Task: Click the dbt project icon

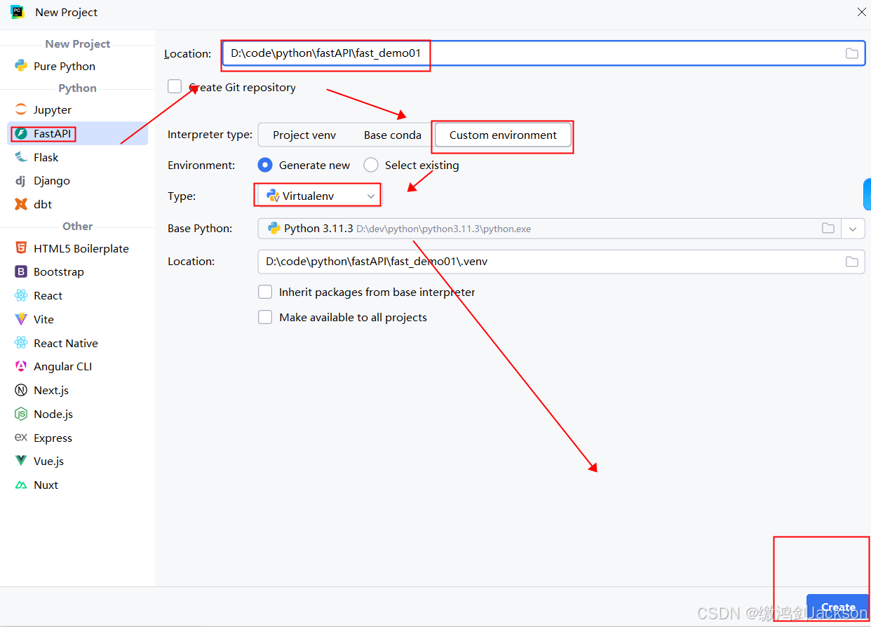Action: click(21, 204)
